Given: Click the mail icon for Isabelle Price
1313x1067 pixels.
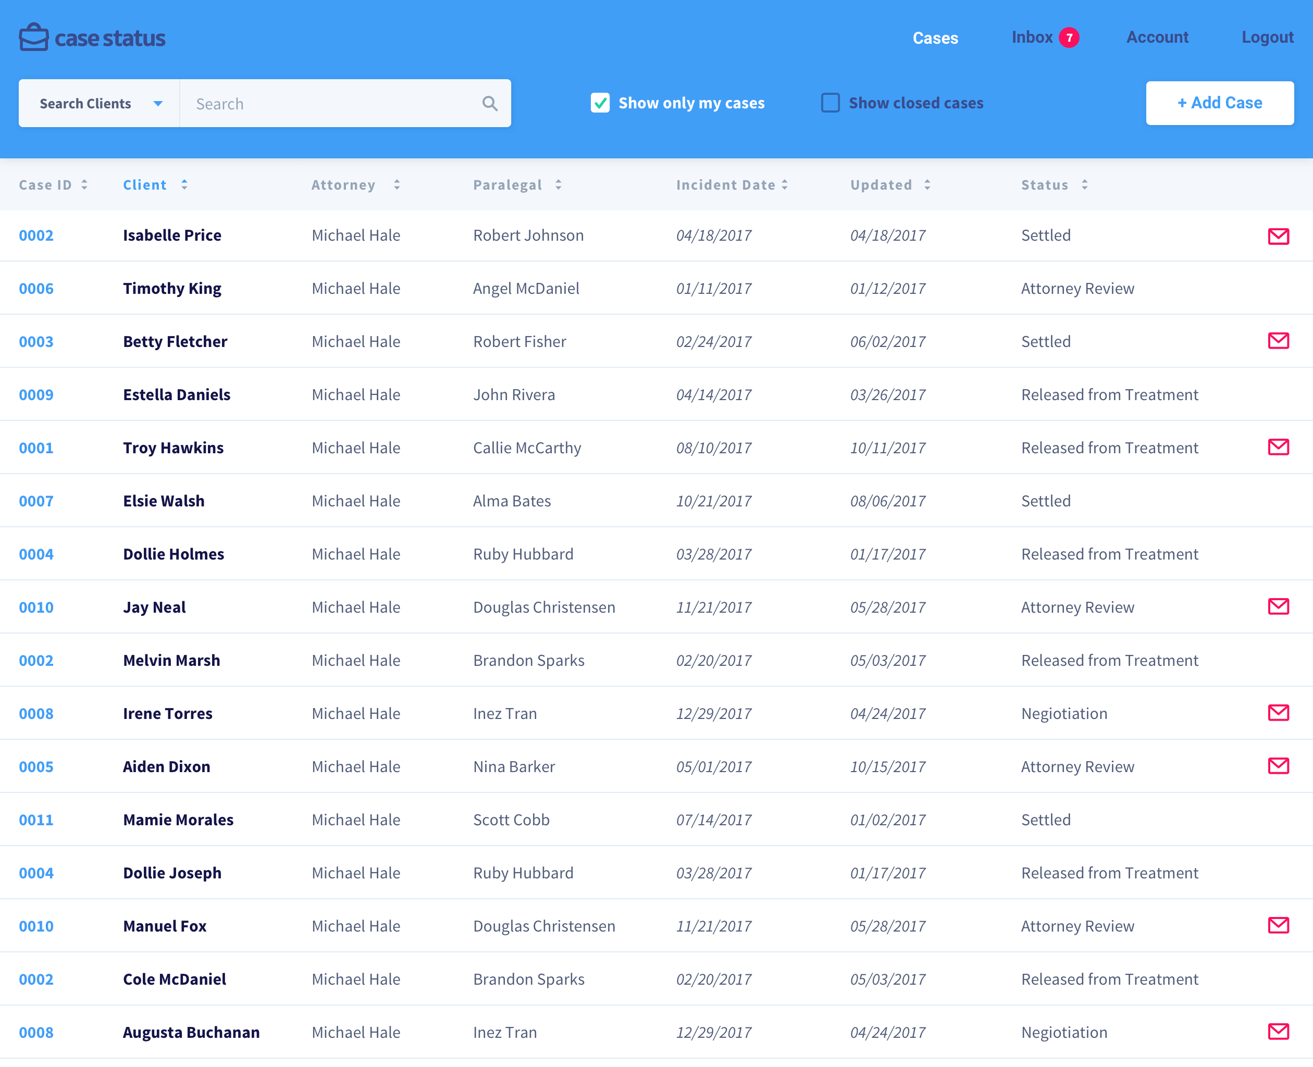Looking at the screenshot, I should (1278, 236).
